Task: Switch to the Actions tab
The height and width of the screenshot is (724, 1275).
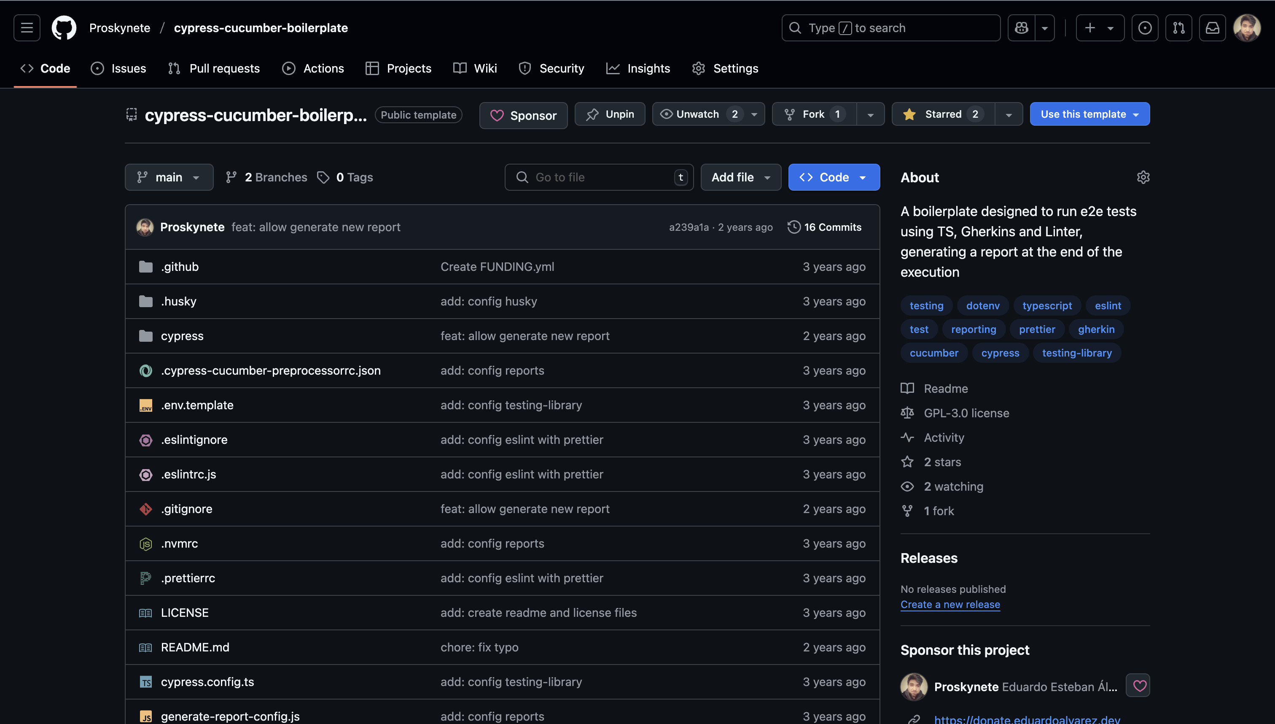Action: point(312,68)
